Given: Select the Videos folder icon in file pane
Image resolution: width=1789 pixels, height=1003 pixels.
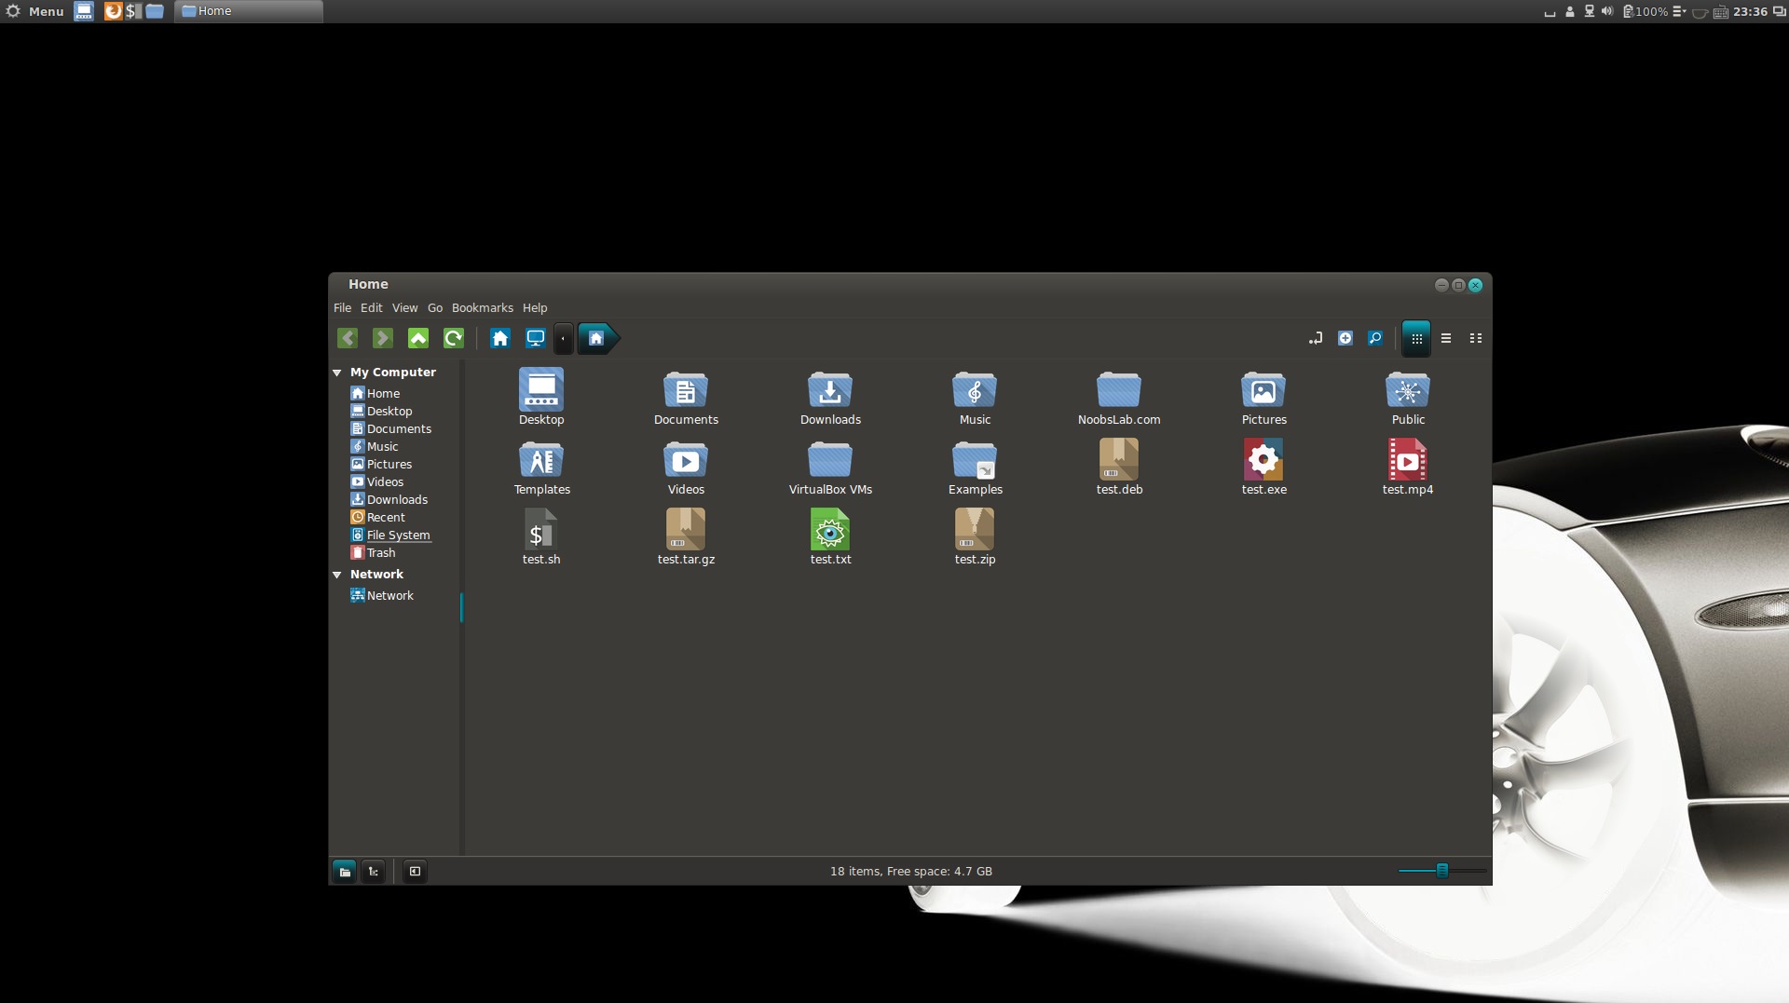Looking at the screenshot, I should [686, 460].
